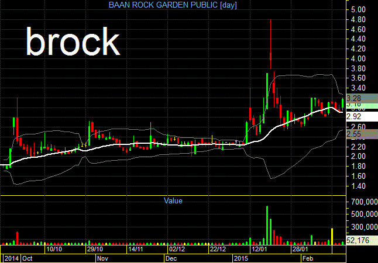This screenshot has width=378, height=263.
Task: Select the 4.60 price axis label
Action: (359, 29)
